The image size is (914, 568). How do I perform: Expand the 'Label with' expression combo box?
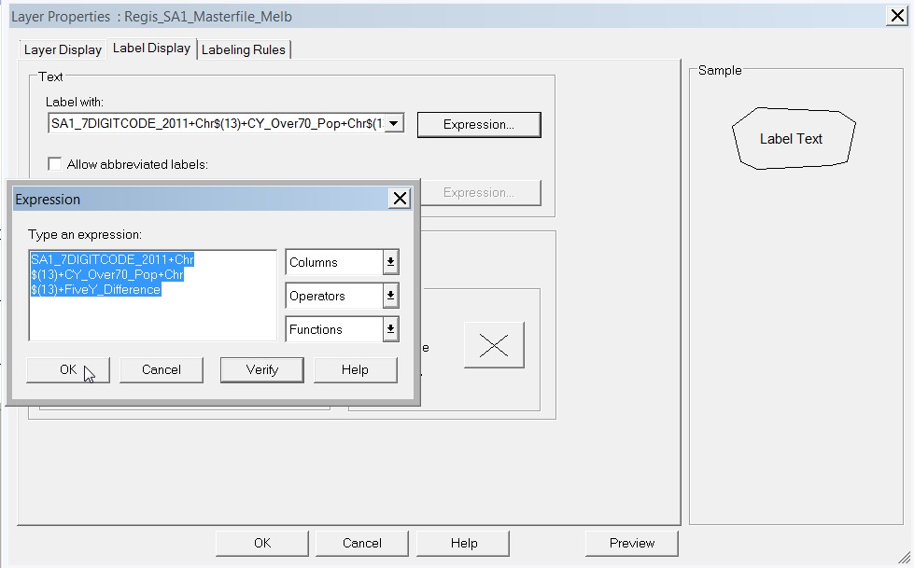tap(394, 124)
